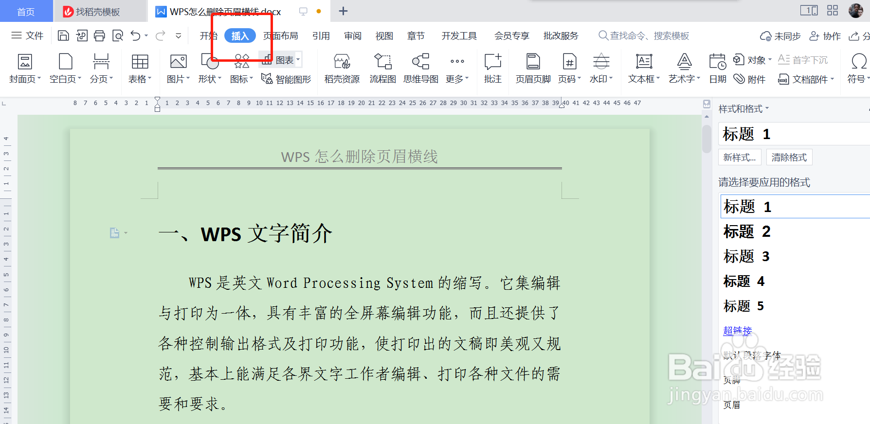Viewport: 870px width, 424px height.
Task: Open header and footer (页眉页脚)
Action: 533,68
